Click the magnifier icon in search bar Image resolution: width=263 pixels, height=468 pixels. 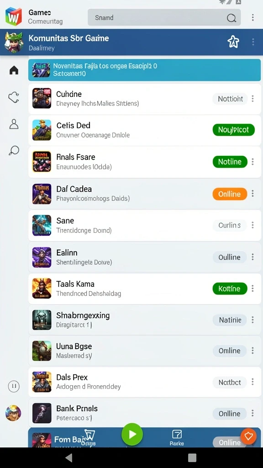(231, 18)
